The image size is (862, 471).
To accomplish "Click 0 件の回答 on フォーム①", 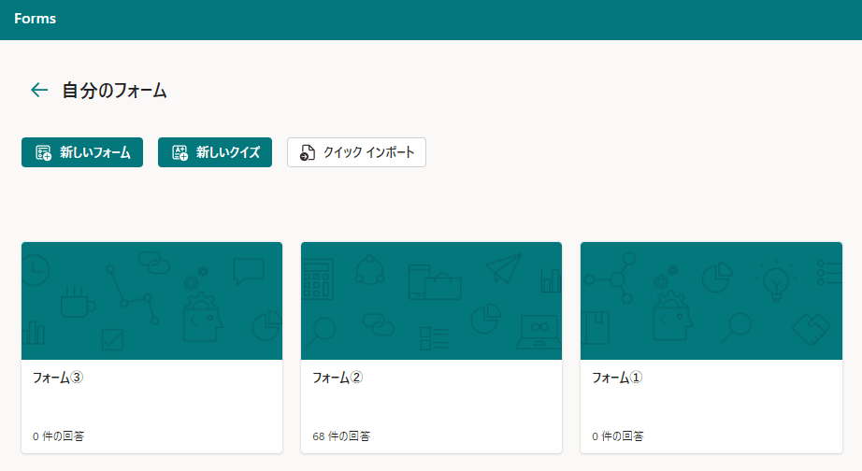I will pos(618,436).
